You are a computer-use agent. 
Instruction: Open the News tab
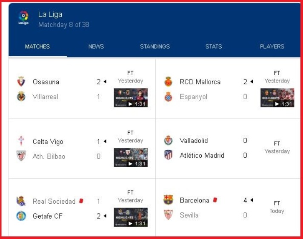coord(96,46)
